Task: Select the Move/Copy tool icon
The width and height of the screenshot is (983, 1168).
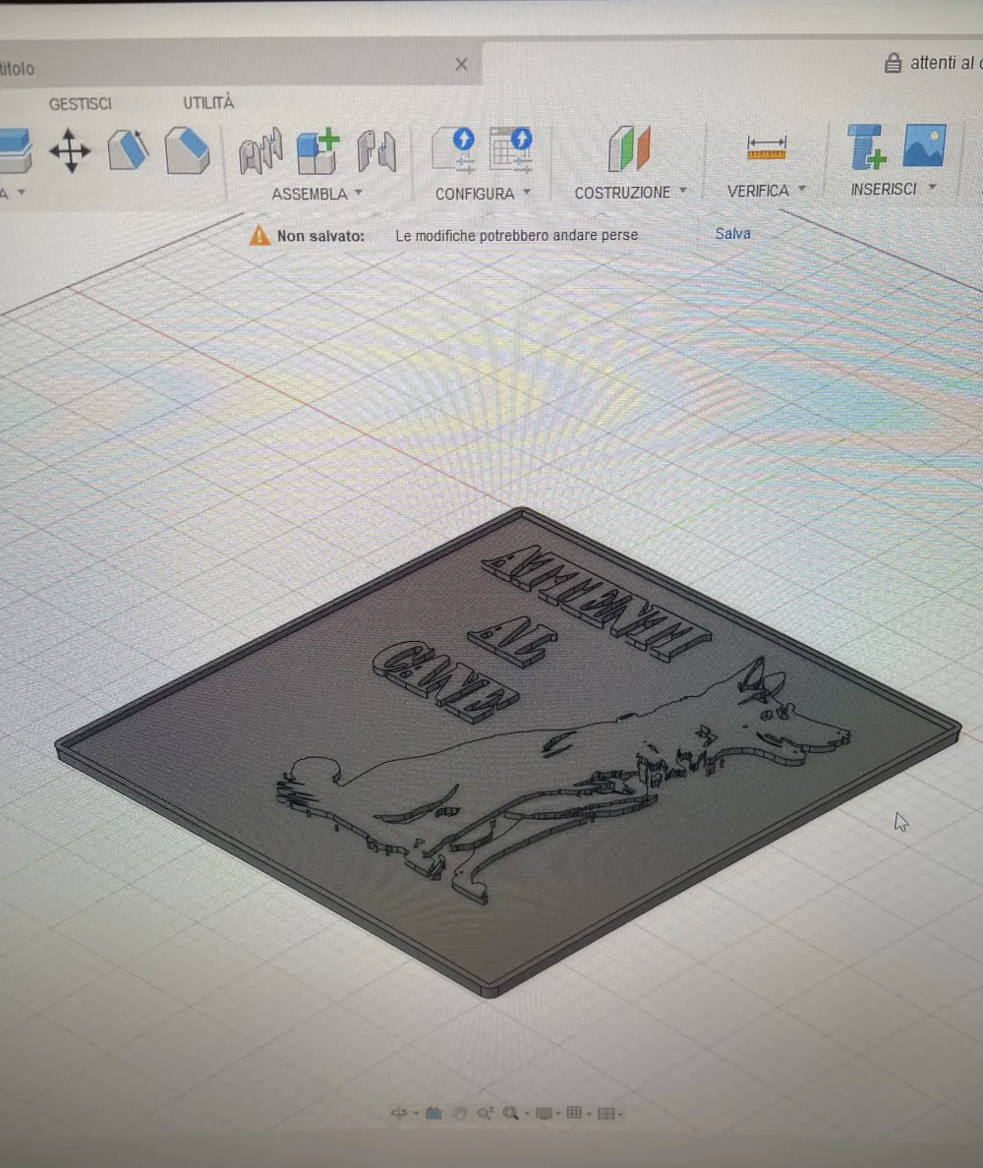Action: coord(69,151)
